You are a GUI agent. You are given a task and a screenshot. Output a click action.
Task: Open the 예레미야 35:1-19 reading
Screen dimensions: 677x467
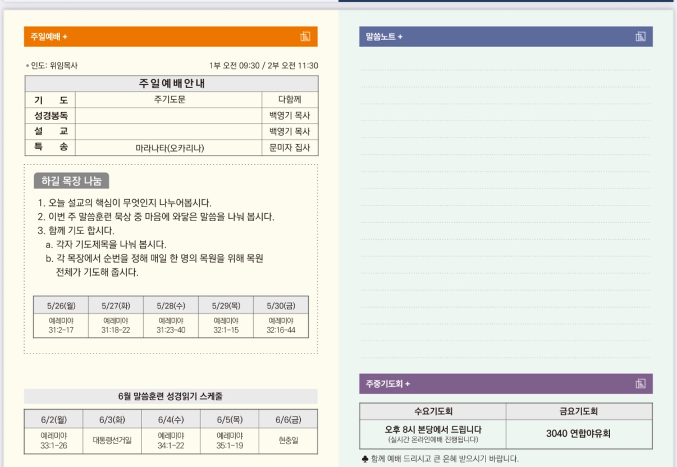point(230,441)
